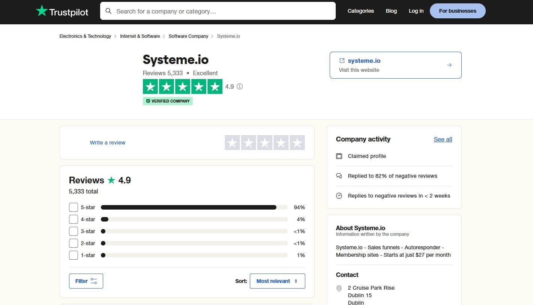Check the 5-star filter checkbox
This screenshot has width=533, height=305.
pyautogui.click(x=74, y=207)
